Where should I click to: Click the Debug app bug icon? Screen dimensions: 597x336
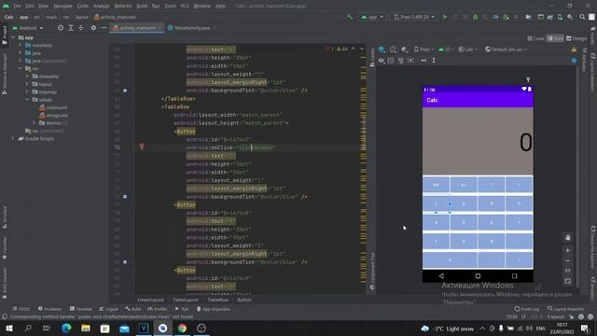tap(475, 17)
